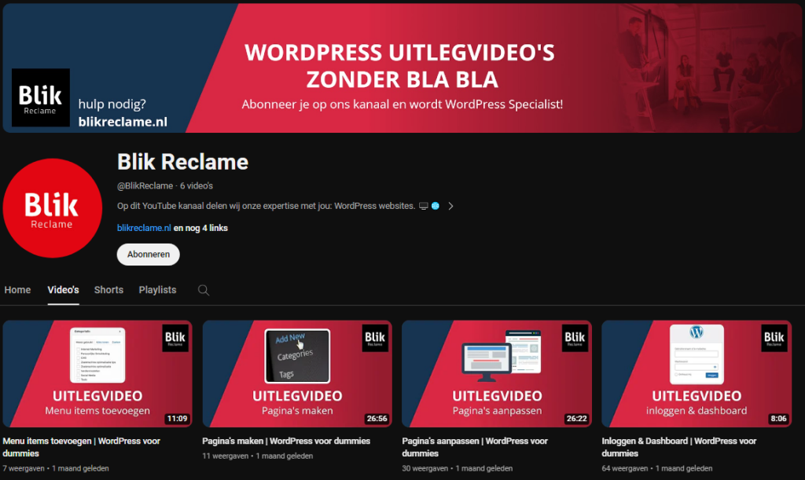Click the search magnifier icon in channel tabs
This screenshot has height=480, width=805.
coord(204,290)
